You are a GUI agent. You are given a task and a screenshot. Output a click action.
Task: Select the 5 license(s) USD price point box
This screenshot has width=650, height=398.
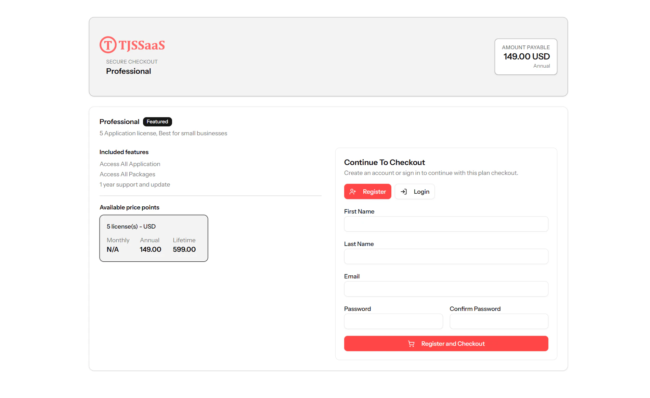153,238
